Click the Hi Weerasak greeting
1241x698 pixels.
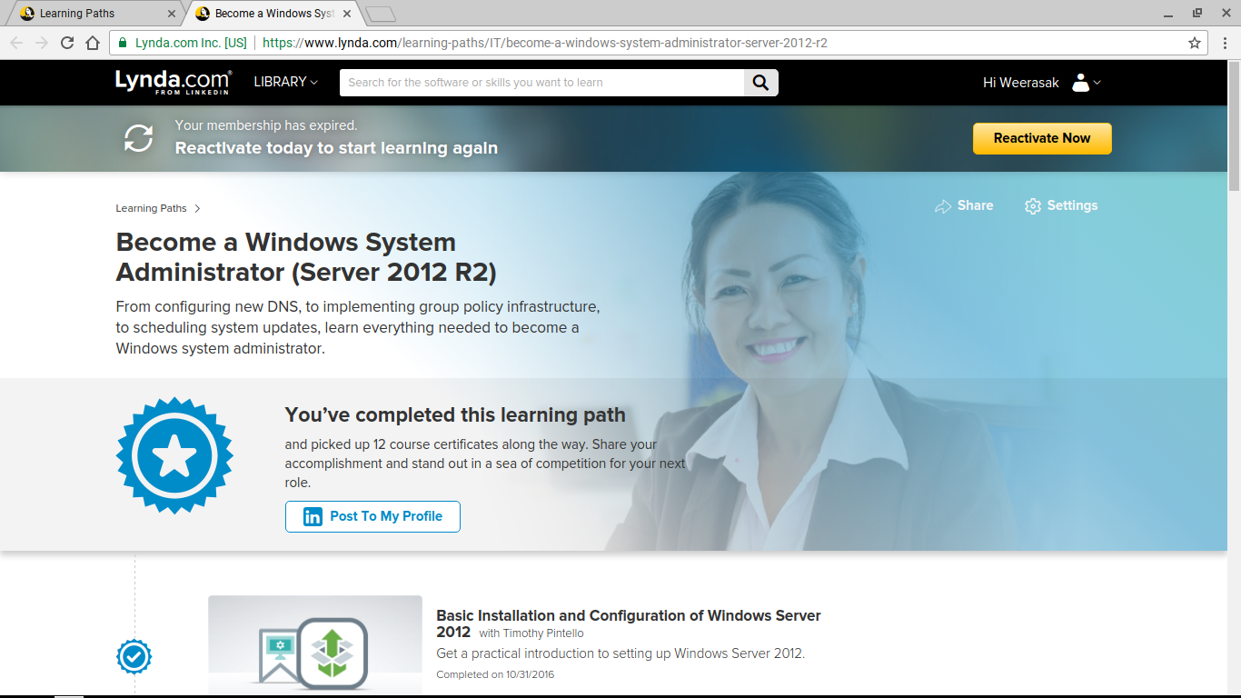click(1021, 83)
